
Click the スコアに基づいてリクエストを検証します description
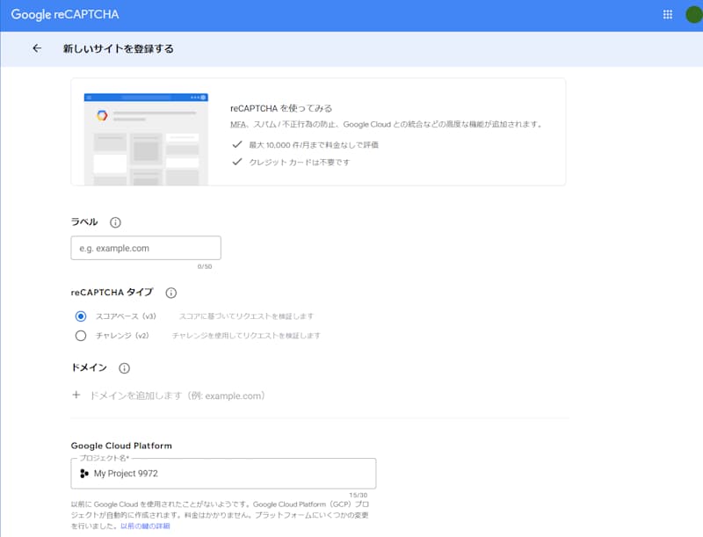pos(246,316)
